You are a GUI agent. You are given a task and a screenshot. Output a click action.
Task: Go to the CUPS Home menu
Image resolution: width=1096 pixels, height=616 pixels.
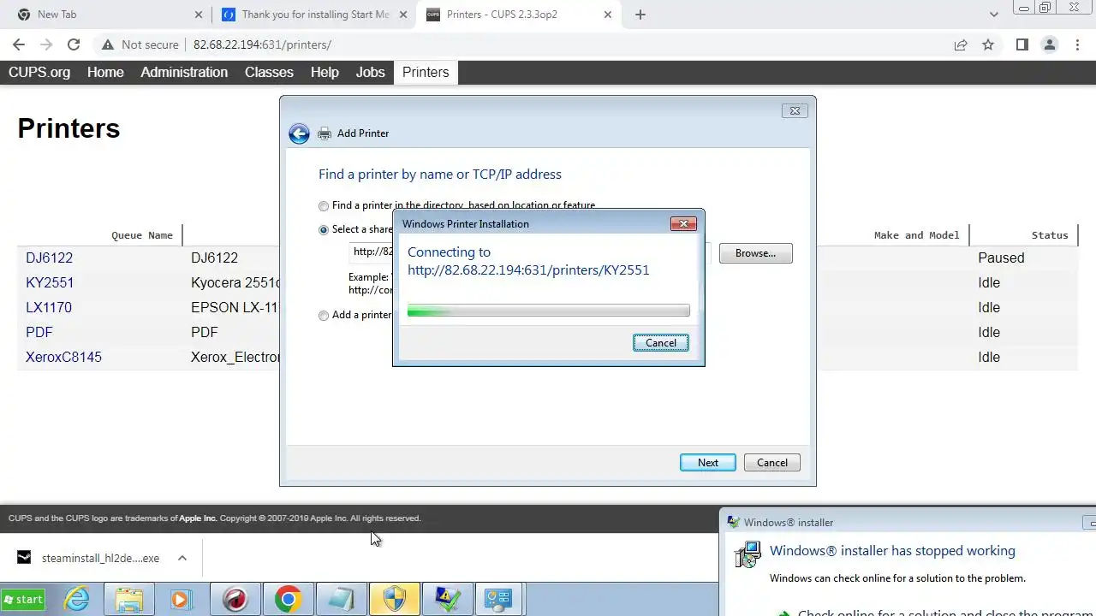tap(105, 73)
